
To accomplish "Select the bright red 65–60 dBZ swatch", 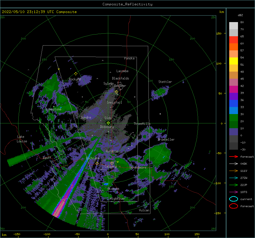I will pyautogui.click(x=233, y=40).
